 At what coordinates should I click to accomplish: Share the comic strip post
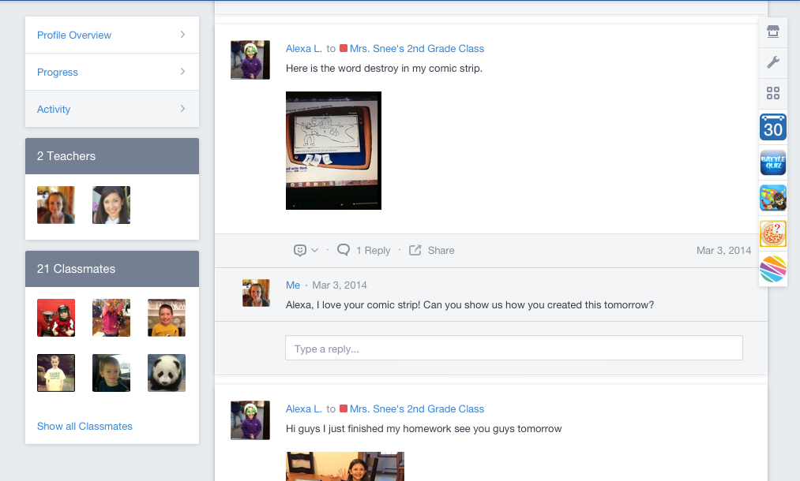[432, 250]
